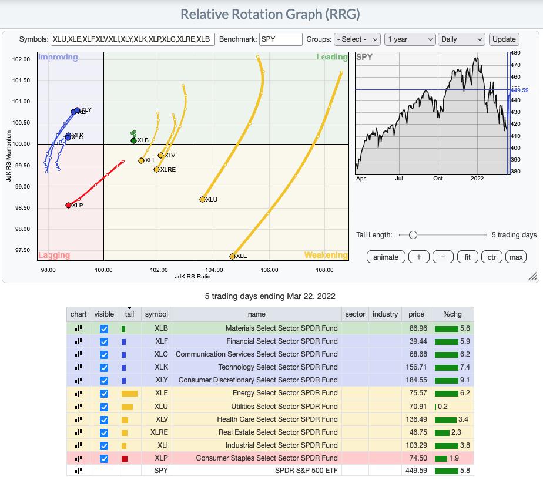543x480 pixels.
Task: Click the XLE data point on the graph
Action: click(232, 256)
